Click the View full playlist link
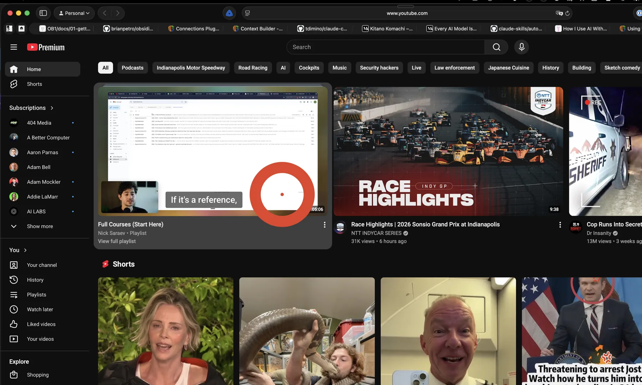Screen dimensions: 642x385 117,241
